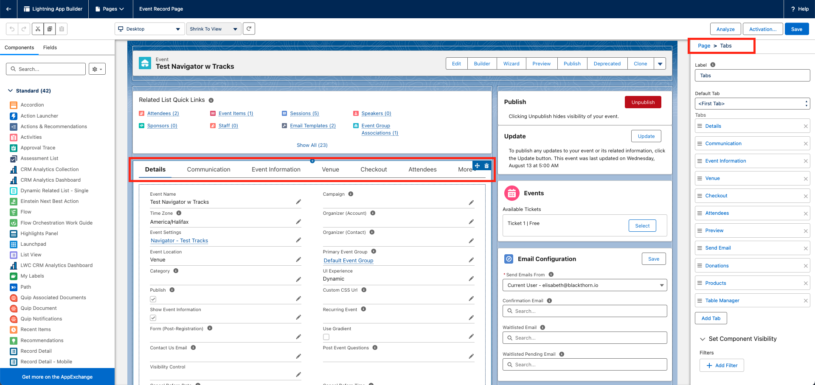
Task: Click the info icon next to Related List Quick Links
Action: point(211,100)
